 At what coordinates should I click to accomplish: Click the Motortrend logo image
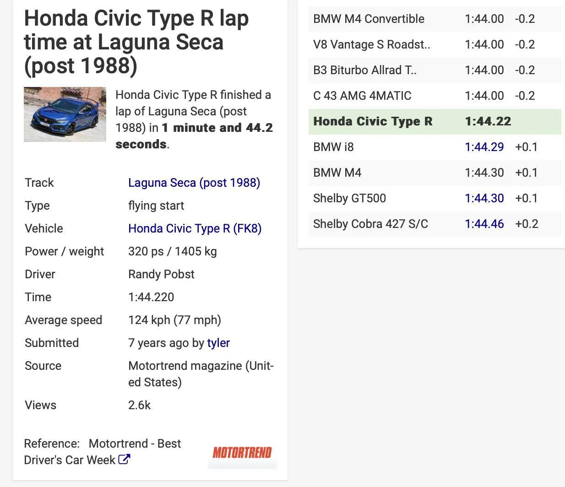pos(242,453)
